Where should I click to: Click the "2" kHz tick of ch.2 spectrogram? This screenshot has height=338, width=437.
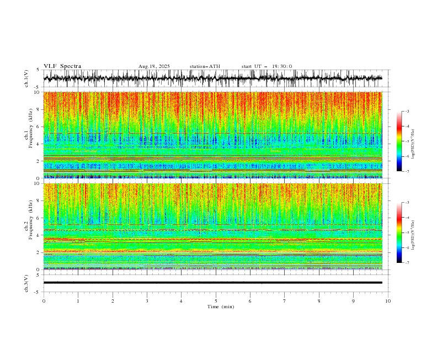tap(39, 252)
